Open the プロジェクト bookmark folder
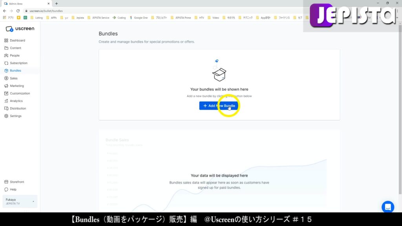This screenshot has width=402, height=226. tap(159, 18)
